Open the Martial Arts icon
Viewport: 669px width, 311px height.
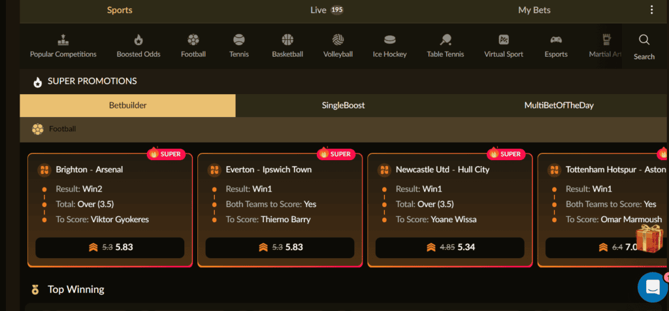[x=606, y=40]
